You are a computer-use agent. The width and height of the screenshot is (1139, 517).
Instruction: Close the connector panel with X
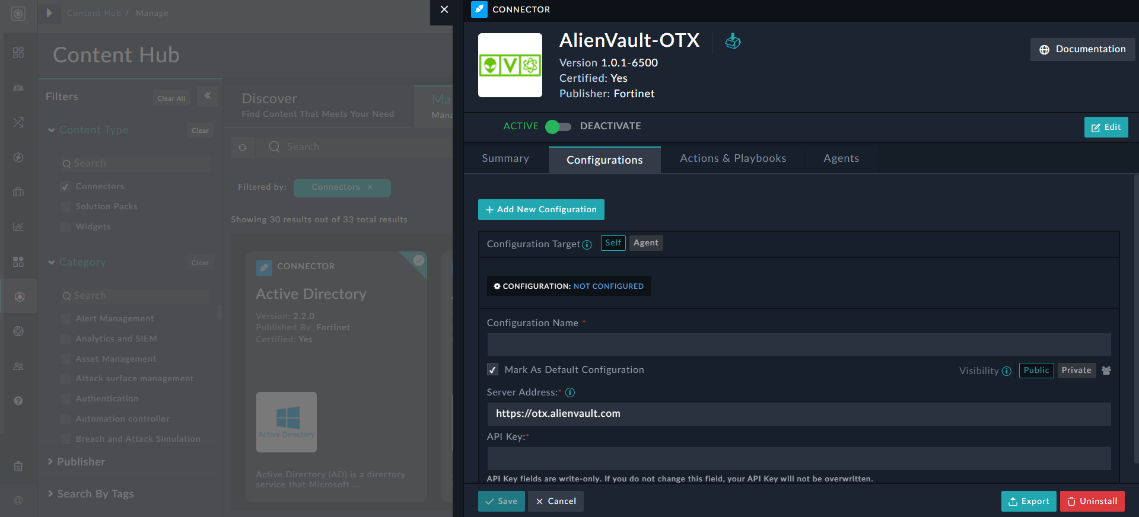click(x=444, y=9)
